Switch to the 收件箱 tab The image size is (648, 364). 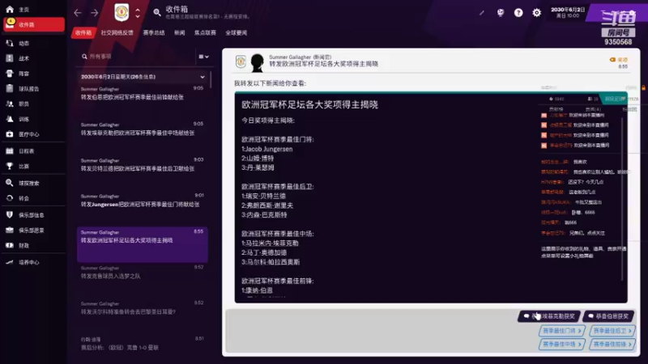point(83,32)
